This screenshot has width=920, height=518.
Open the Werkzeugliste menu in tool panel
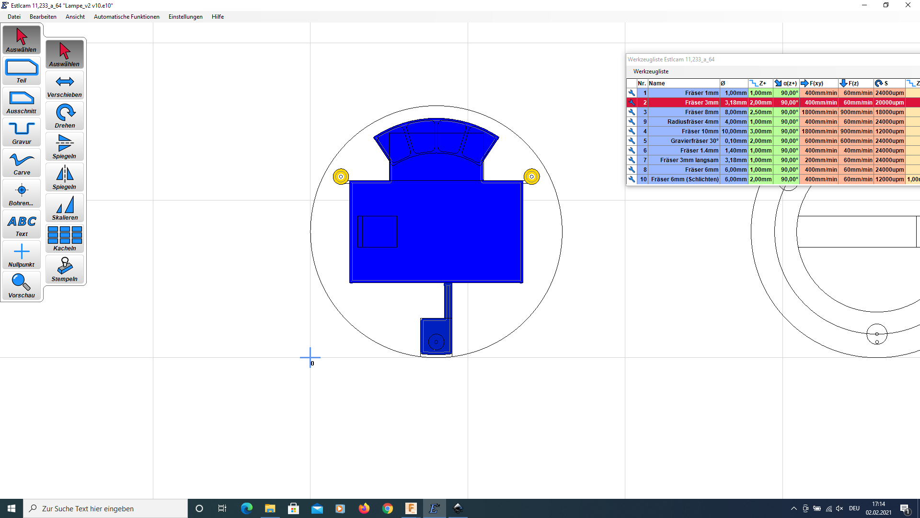(x=651, y=71)
